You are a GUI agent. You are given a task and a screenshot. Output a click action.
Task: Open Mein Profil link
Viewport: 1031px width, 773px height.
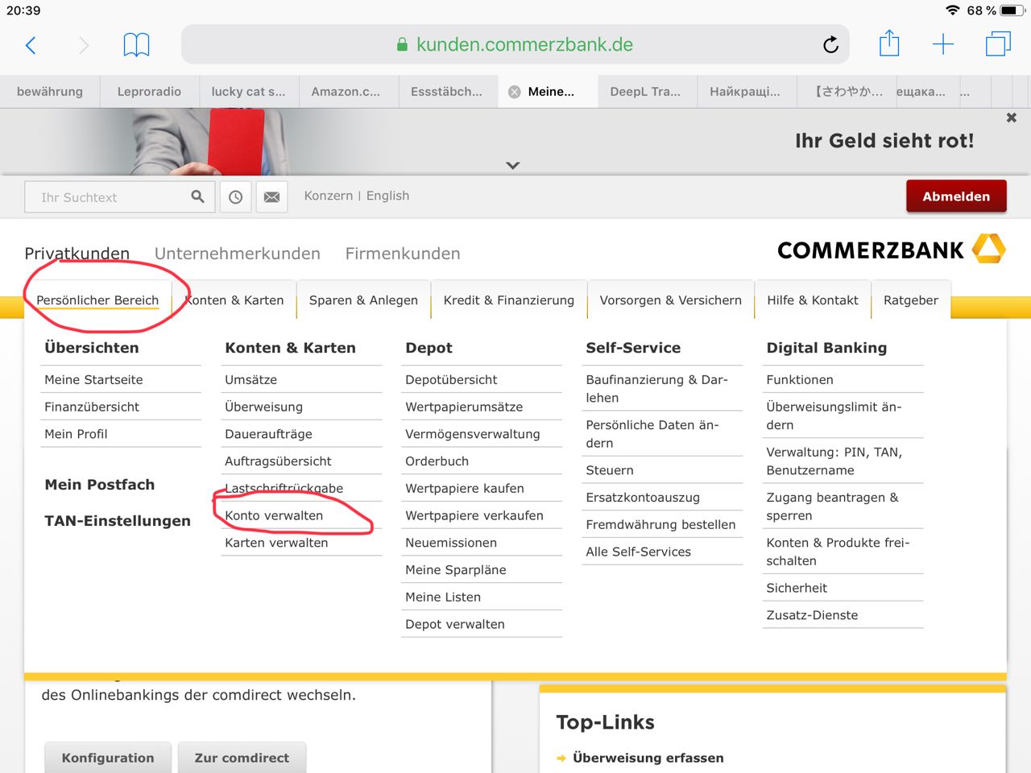(x=76, y=434)
